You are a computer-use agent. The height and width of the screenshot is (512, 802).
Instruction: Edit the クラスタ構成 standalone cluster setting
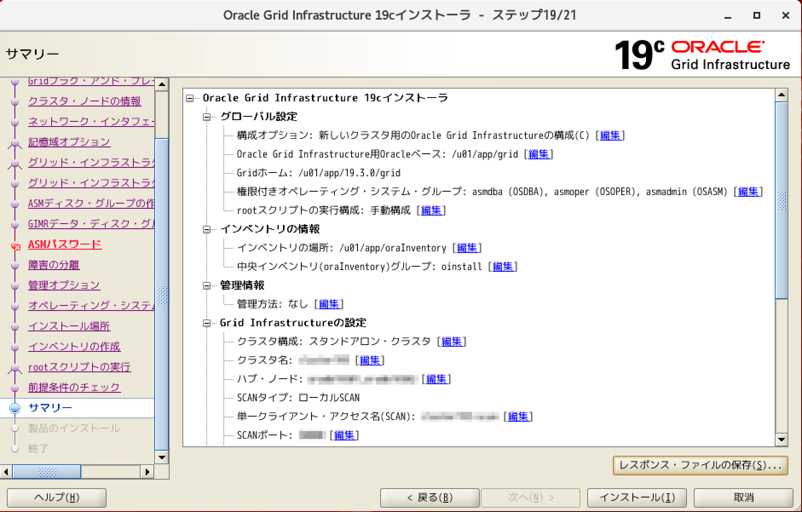[451, 342]
